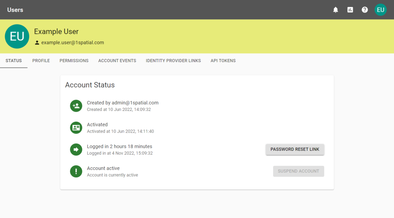Click 'Account is currently active' text
Viewport: 394px width, 218px height.
112,175
